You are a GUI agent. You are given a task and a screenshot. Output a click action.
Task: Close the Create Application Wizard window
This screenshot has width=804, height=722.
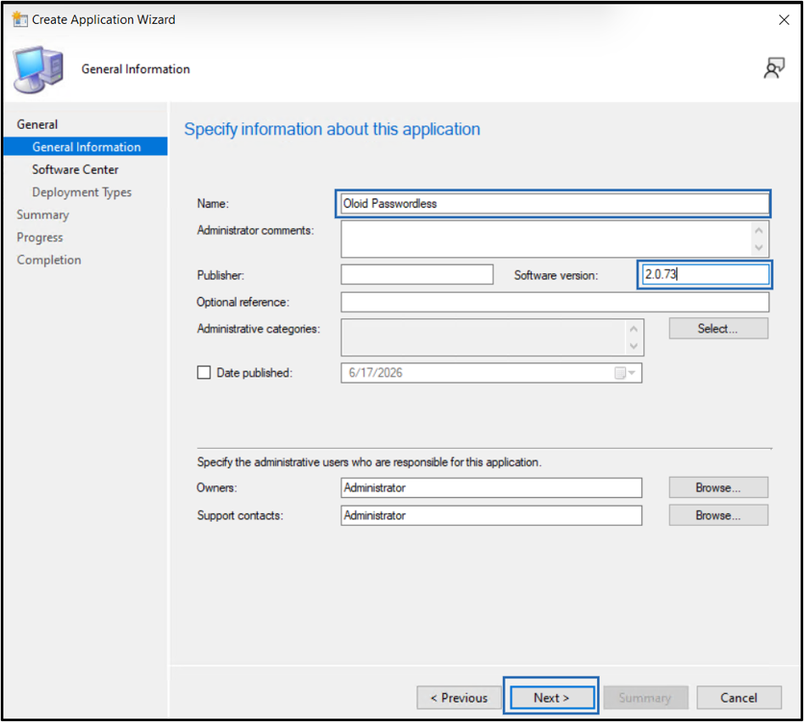[784, 20]
